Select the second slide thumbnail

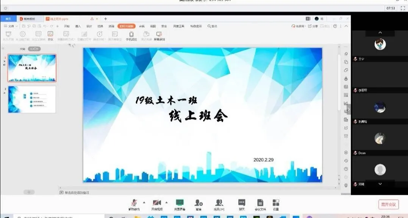[32, 99]
